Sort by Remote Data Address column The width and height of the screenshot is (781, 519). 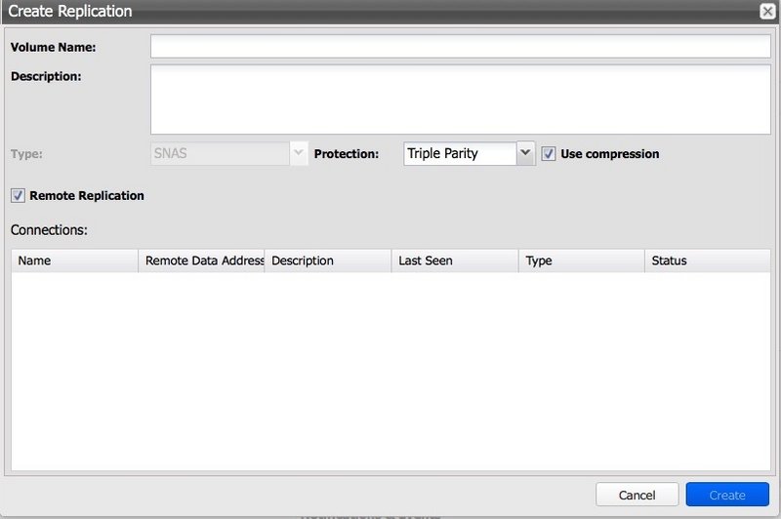(x=201, y=260)
